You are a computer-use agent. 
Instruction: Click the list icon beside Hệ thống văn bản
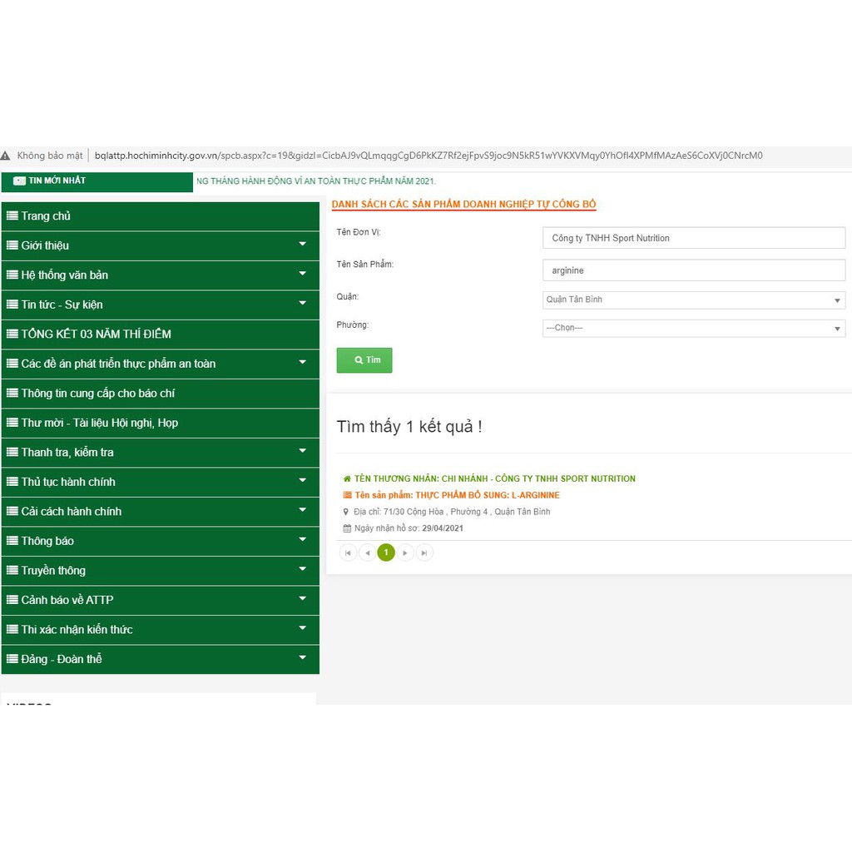(x=12, y=275)
